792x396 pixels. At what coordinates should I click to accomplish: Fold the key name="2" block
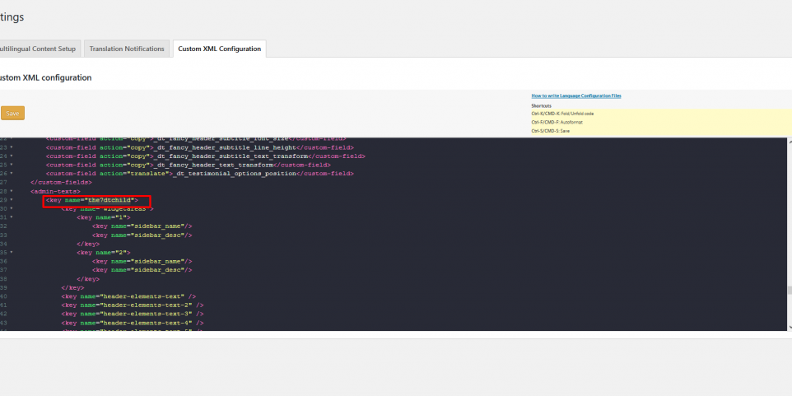pos(12,253)
